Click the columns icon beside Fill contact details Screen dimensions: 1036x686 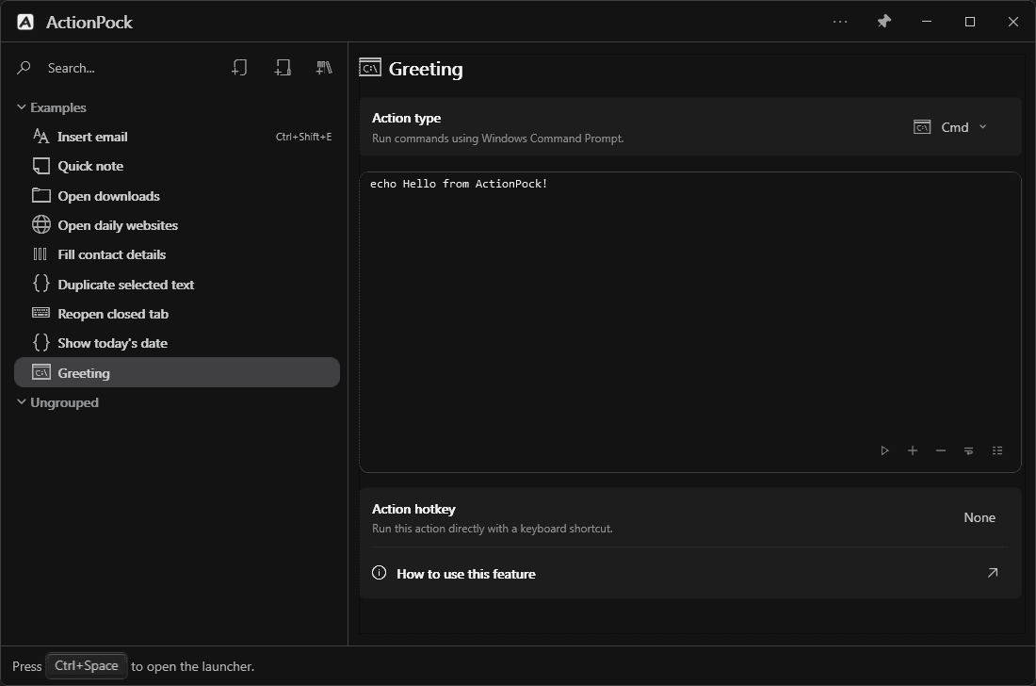[x=40, y=253]
